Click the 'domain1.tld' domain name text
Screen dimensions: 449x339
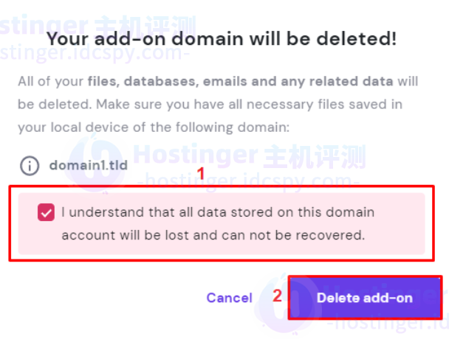pos(88,165)
